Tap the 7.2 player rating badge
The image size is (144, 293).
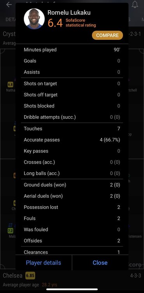[11, 231]
